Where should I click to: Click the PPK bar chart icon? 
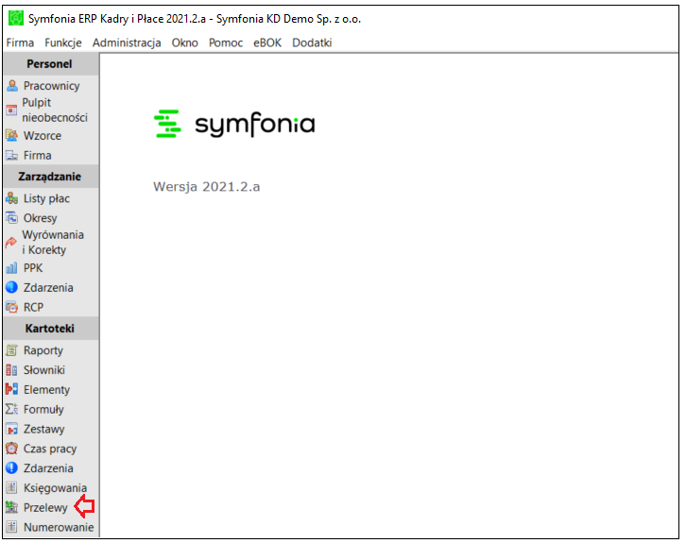point(12,268)
